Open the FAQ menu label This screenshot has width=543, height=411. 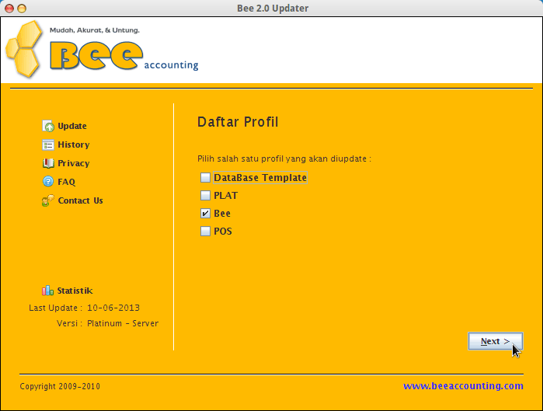coord(67,182)
